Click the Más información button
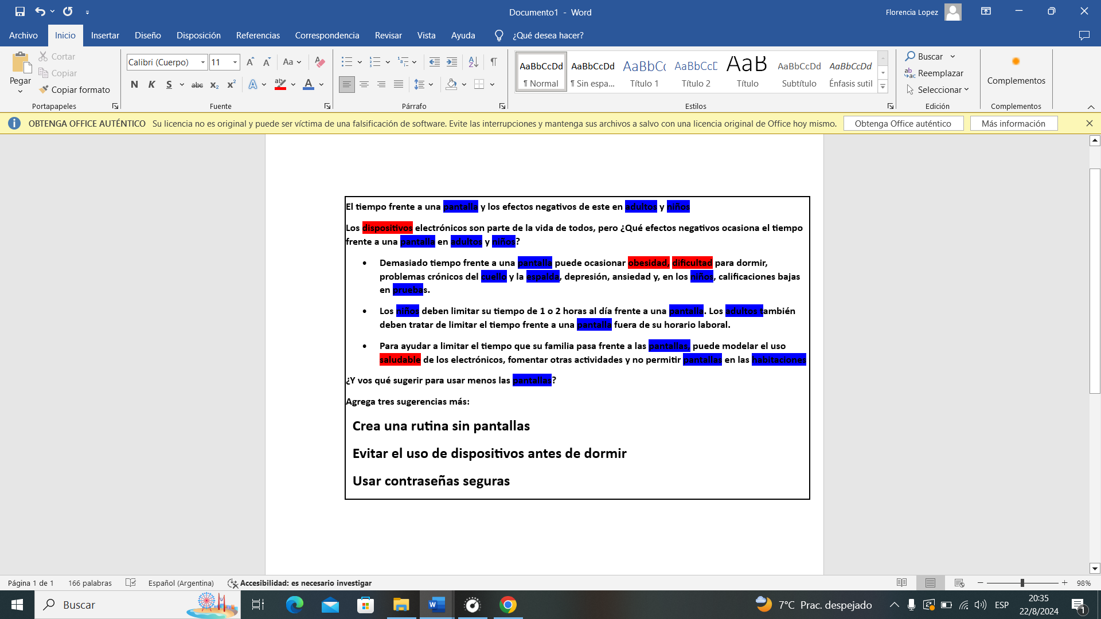 pyautogui.click(x=1013, y=123)
